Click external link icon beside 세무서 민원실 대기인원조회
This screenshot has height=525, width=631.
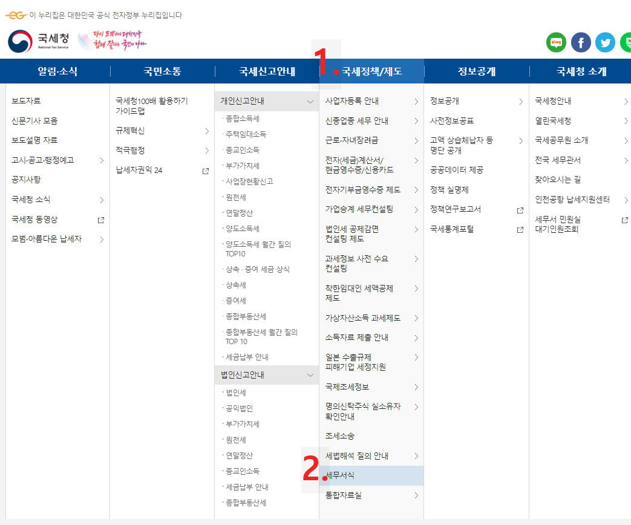coord(624,220)
